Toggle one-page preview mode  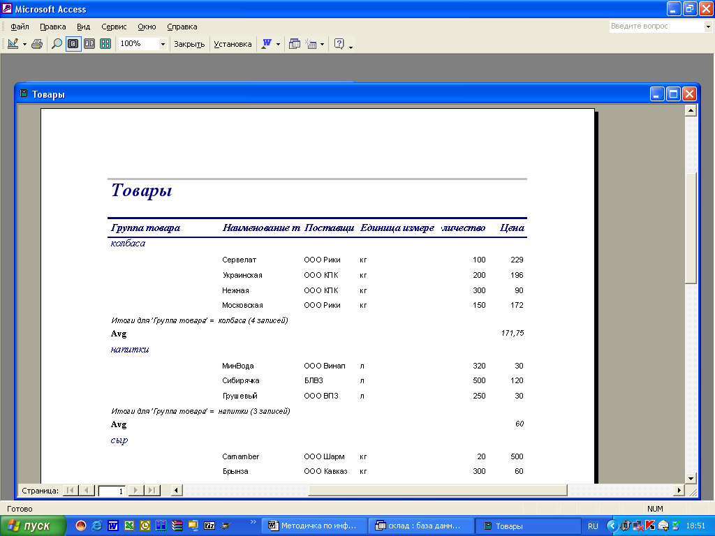[x=73, y=44]
